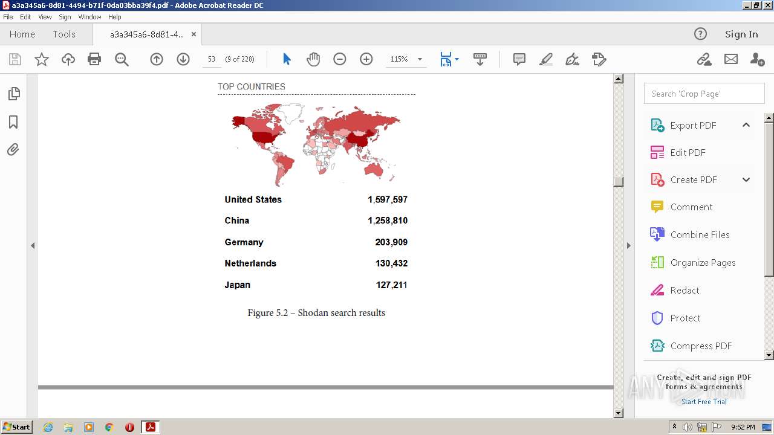Click the taskbar clock

(743, 427)
